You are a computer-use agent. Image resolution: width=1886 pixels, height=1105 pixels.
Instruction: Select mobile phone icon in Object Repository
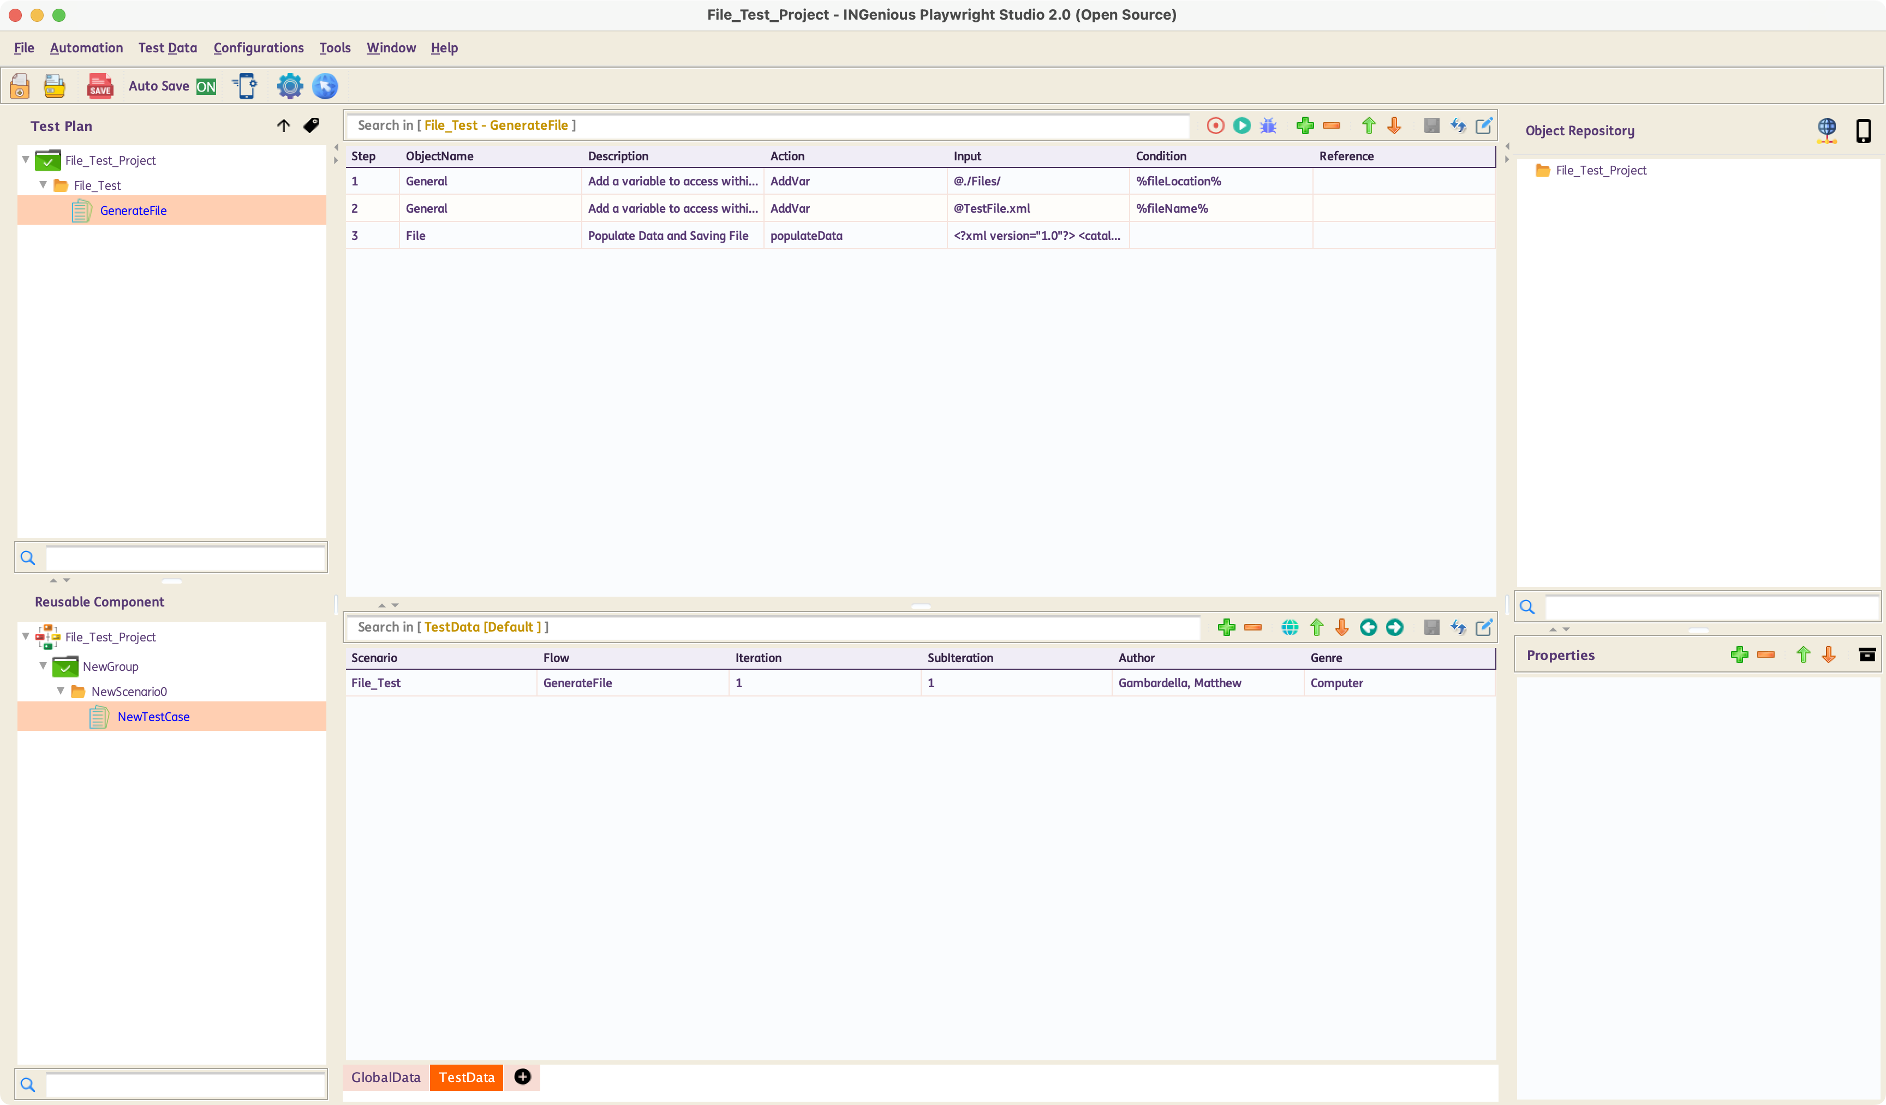1863,131
